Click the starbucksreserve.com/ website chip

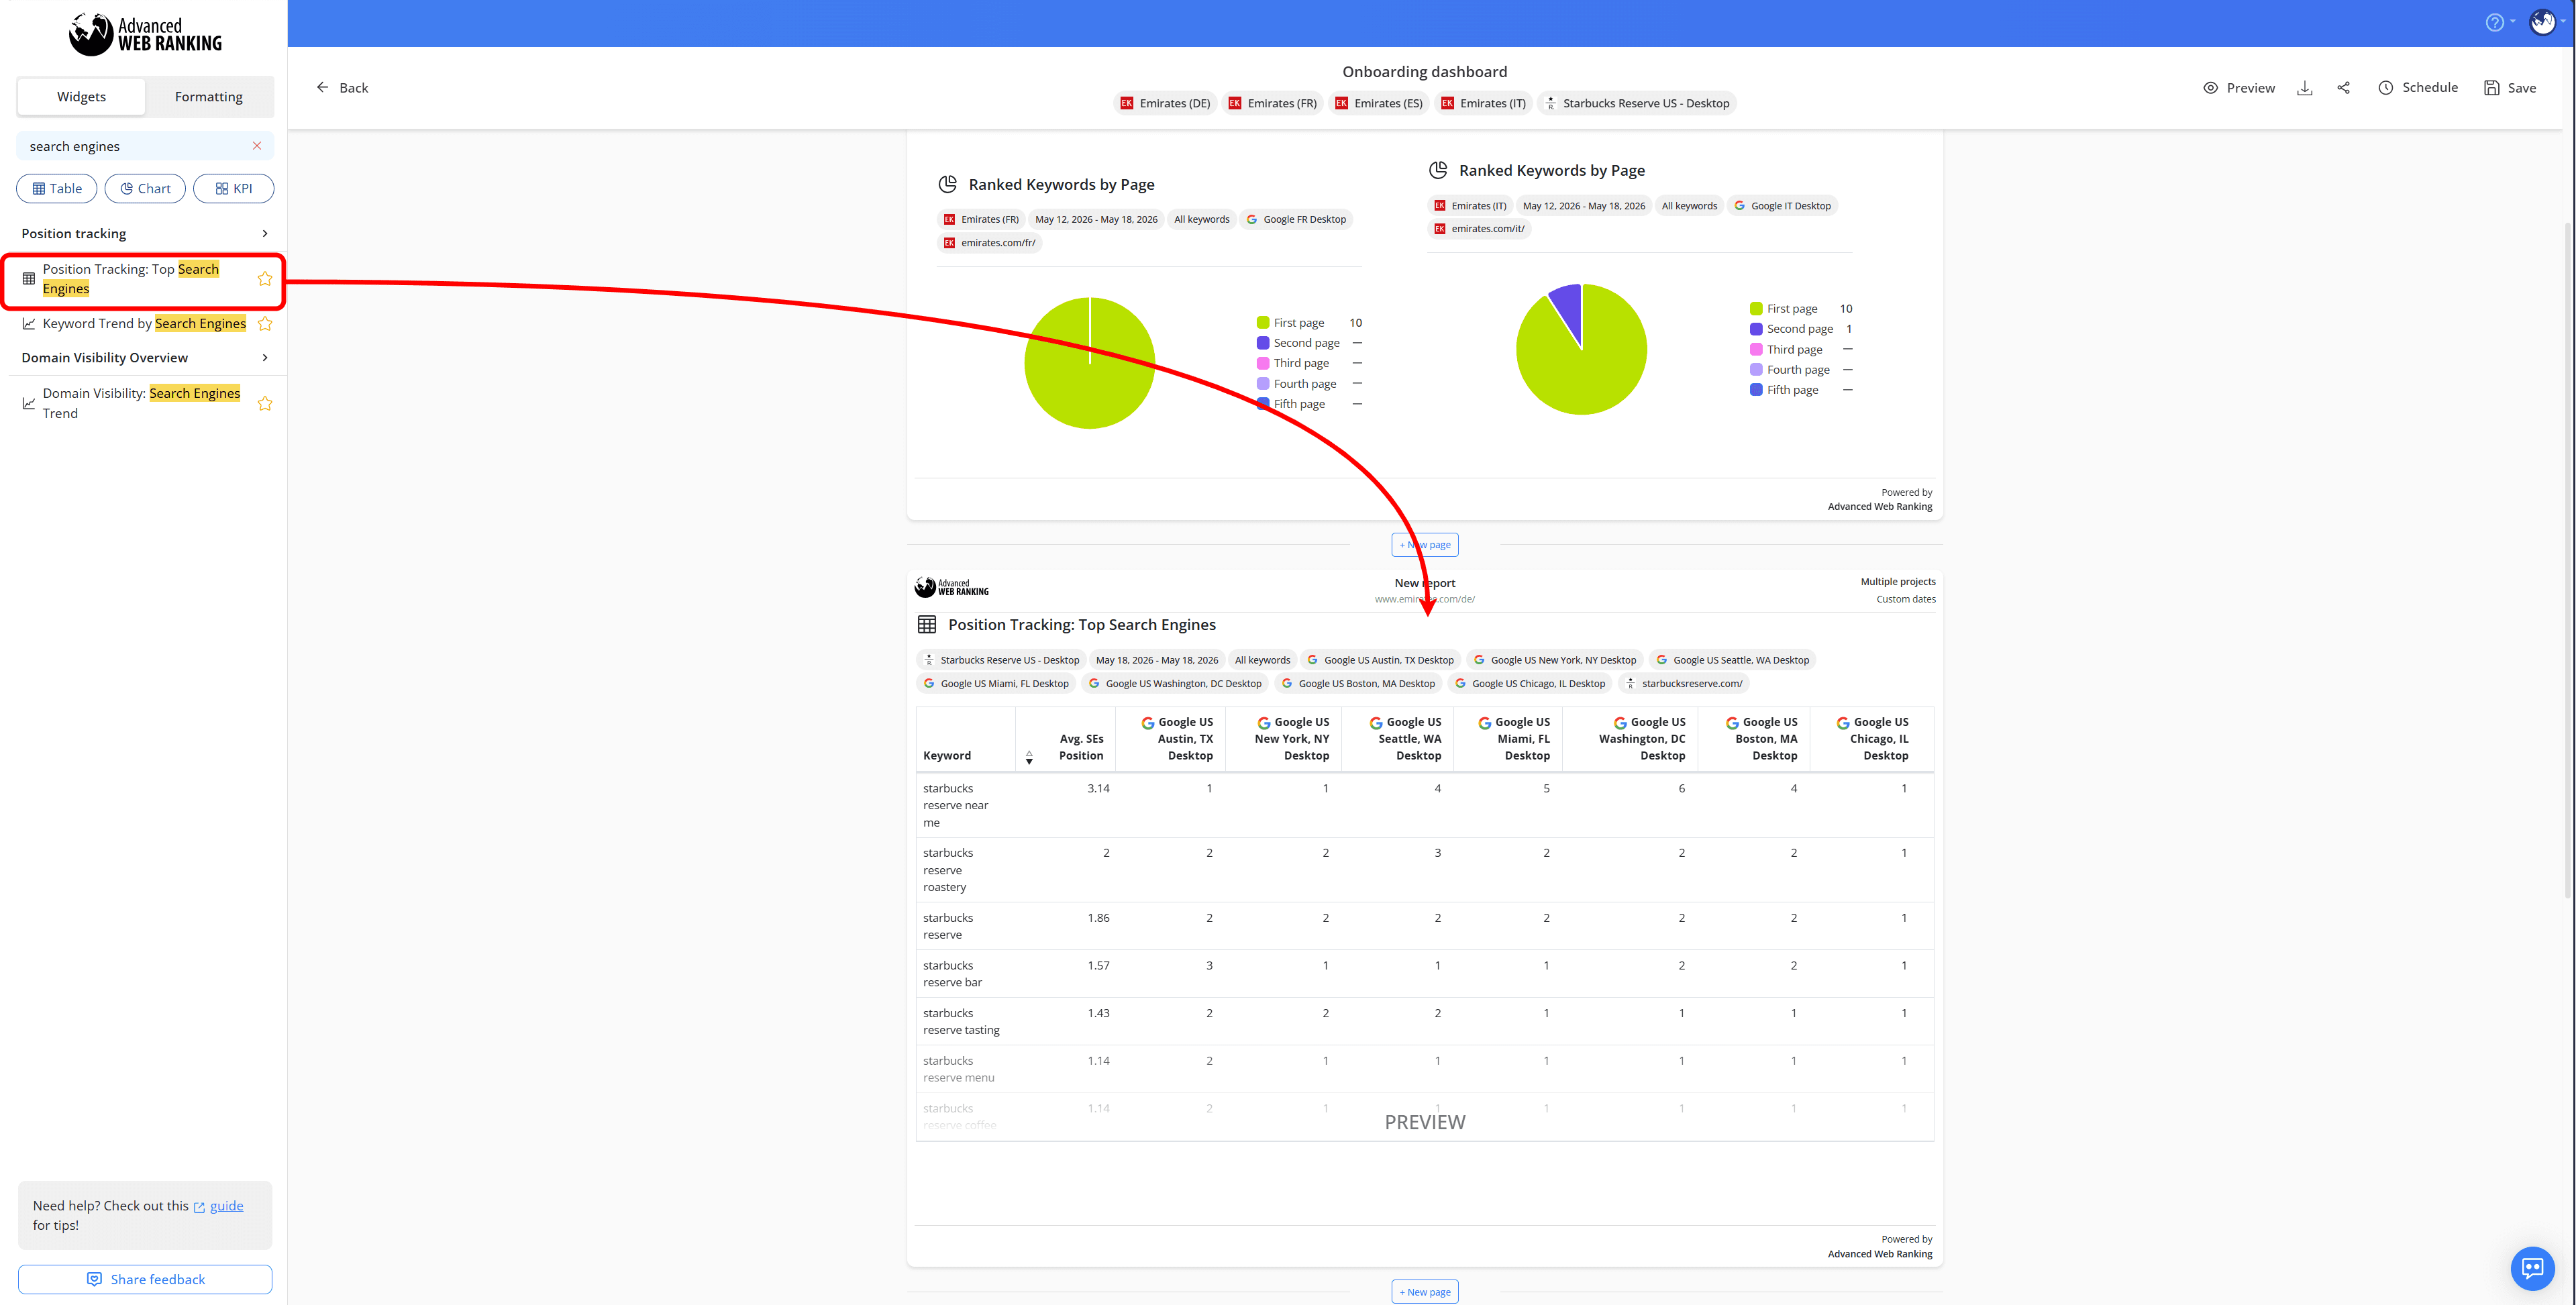click(1683, 684)
